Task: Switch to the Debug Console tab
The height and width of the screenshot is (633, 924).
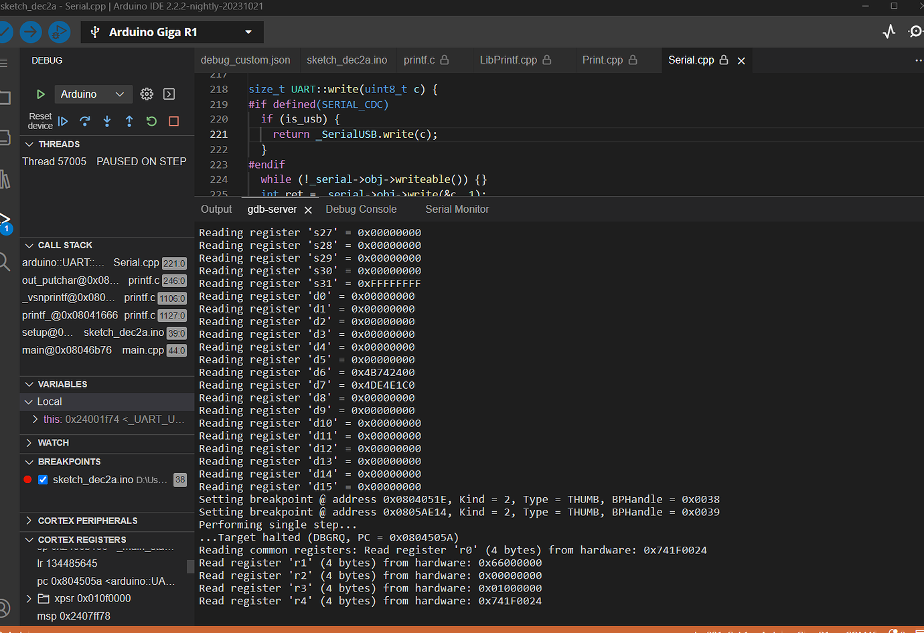Action: 361,209
